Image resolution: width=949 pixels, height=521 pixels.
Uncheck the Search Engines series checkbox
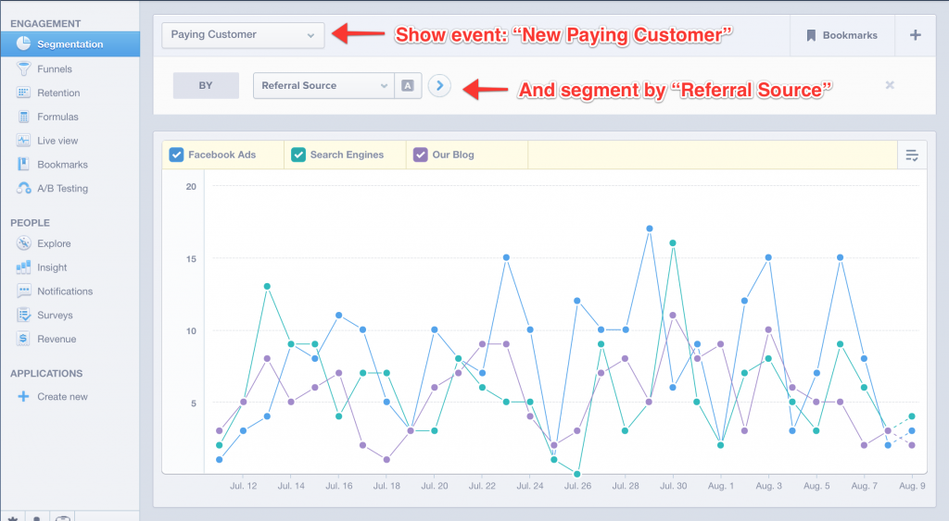pos(298,155)
